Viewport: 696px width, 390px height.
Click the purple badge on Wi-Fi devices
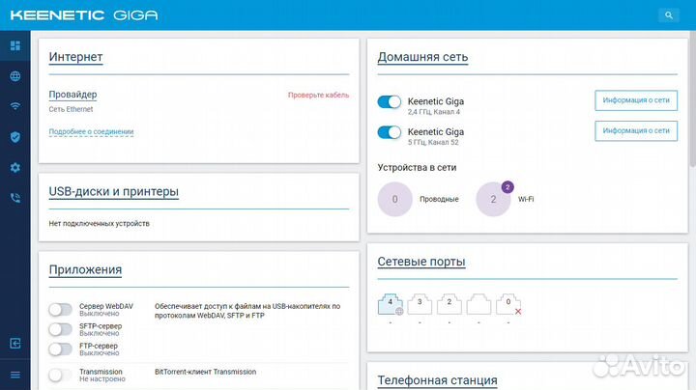pos(507,187)
